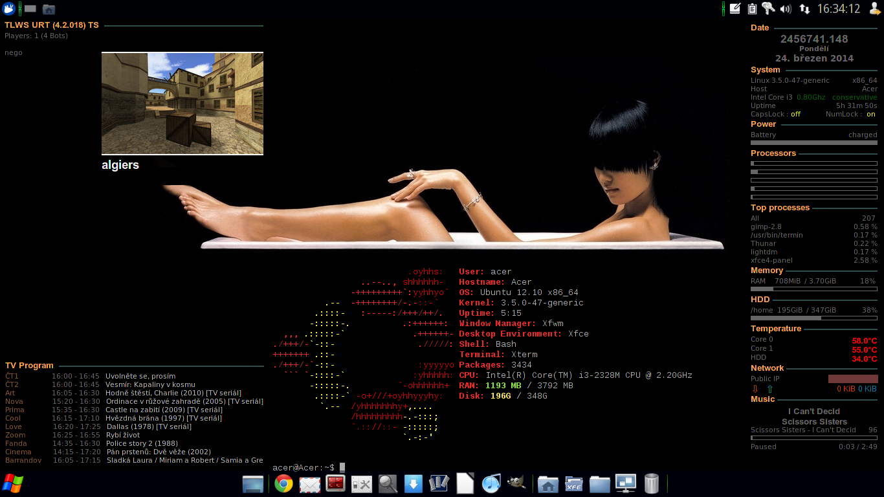This screenshot has width=884, height=497.
Task: Click the algiers map thumbnail
Action: pos(182,104)
